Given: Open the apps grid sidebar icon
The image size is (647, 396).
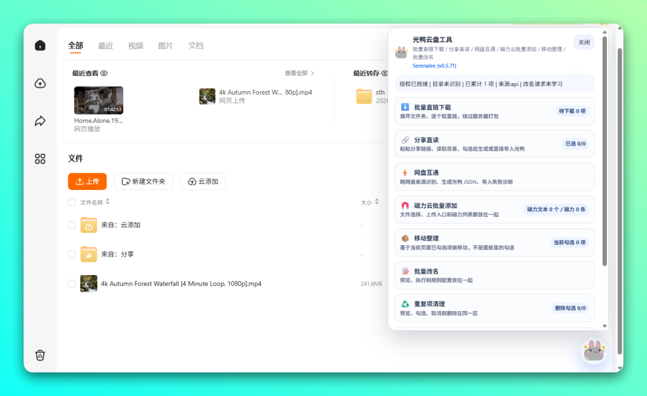Looking at the screenshot, I should pyautogui.click(x=40, y=159).
